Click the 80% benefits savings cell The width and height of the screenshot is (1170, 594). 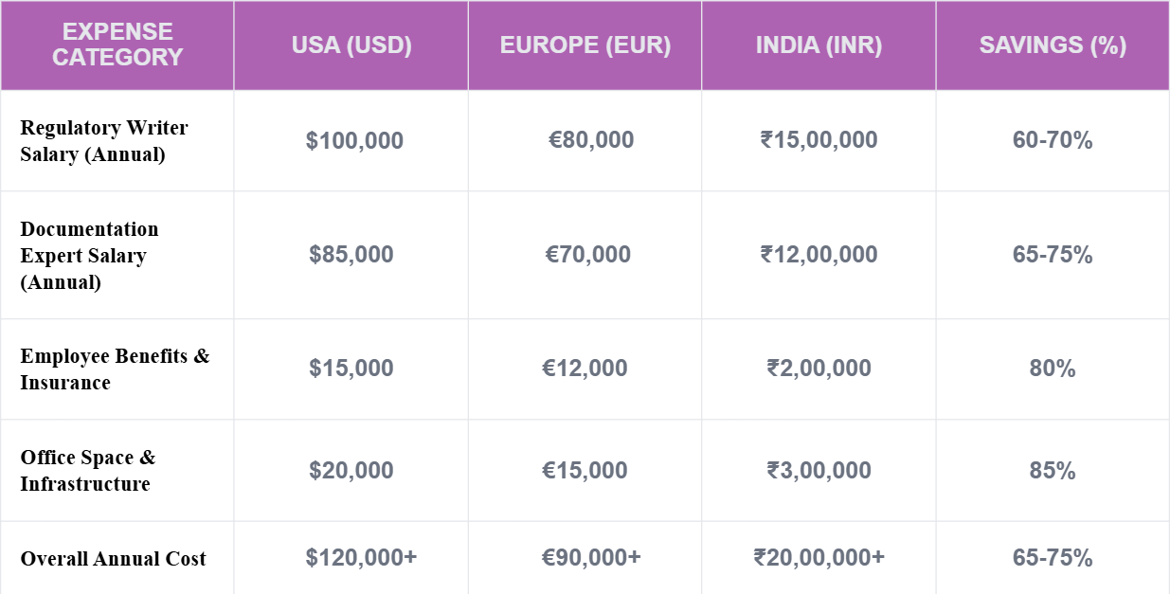(1053, 369)
